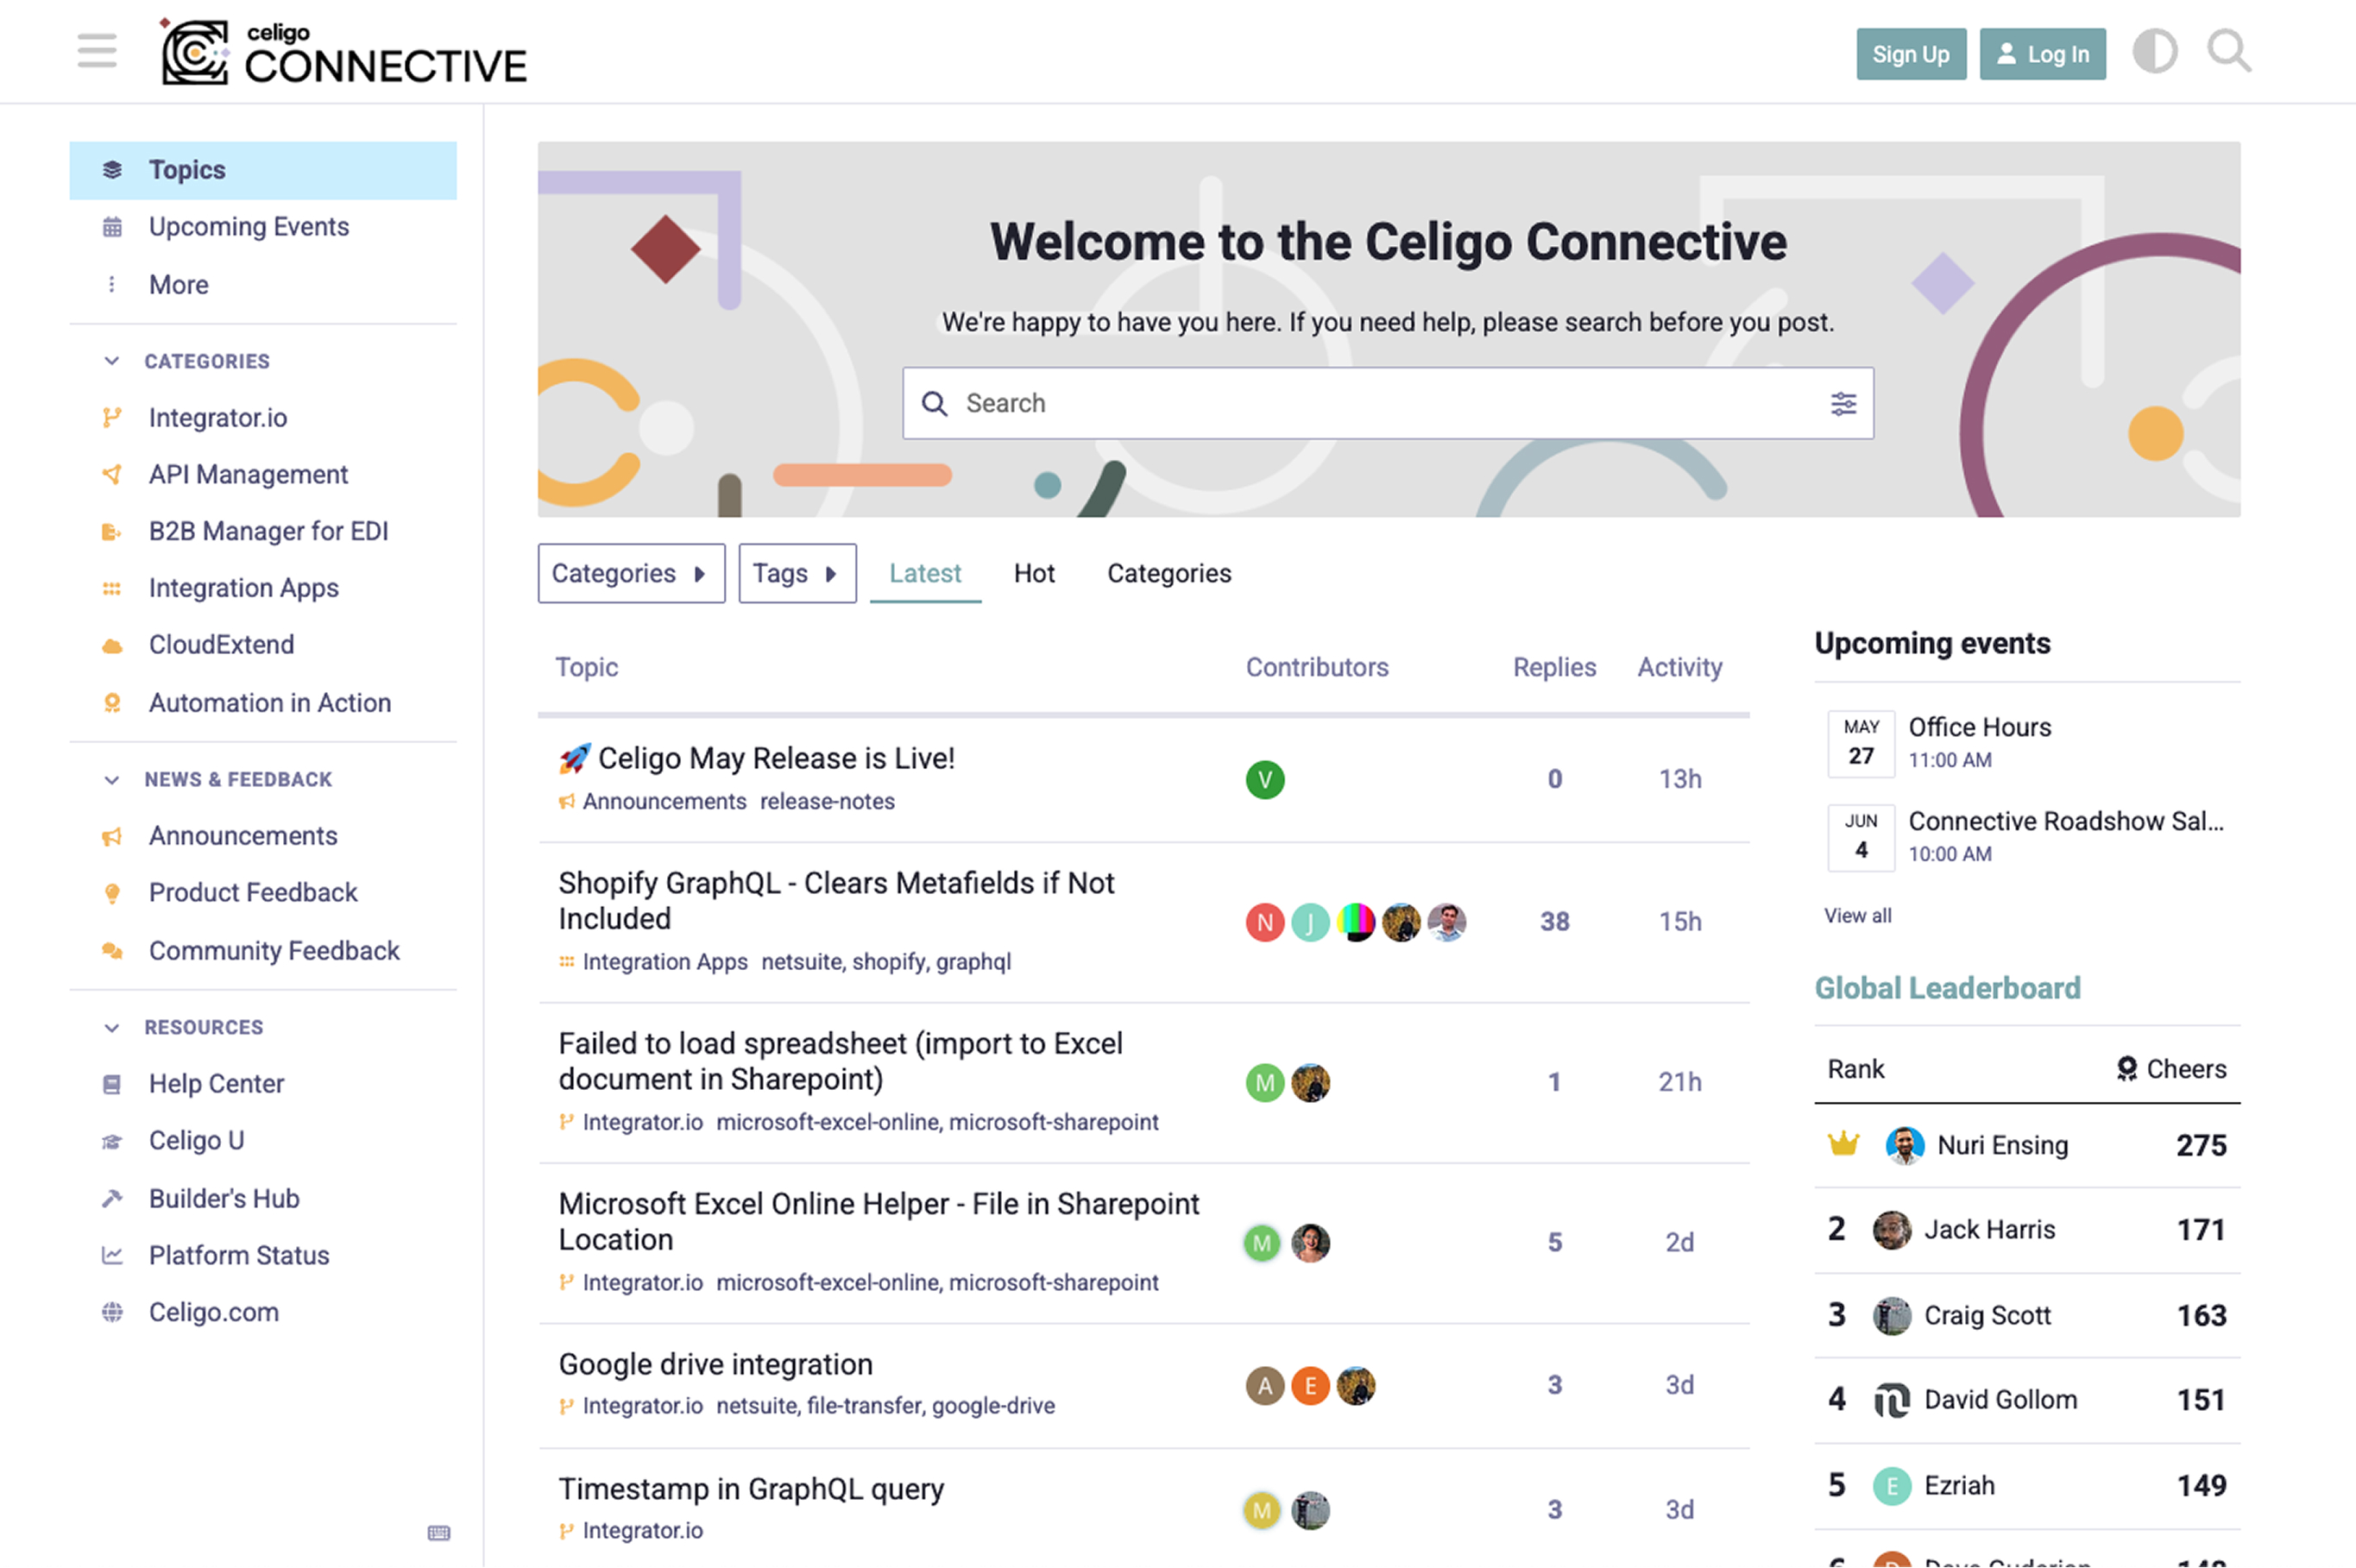Viewport: 2356px width, 1568px height.
Task: Collapse the NEWS & FEEDBACK section
Action: 112,779
